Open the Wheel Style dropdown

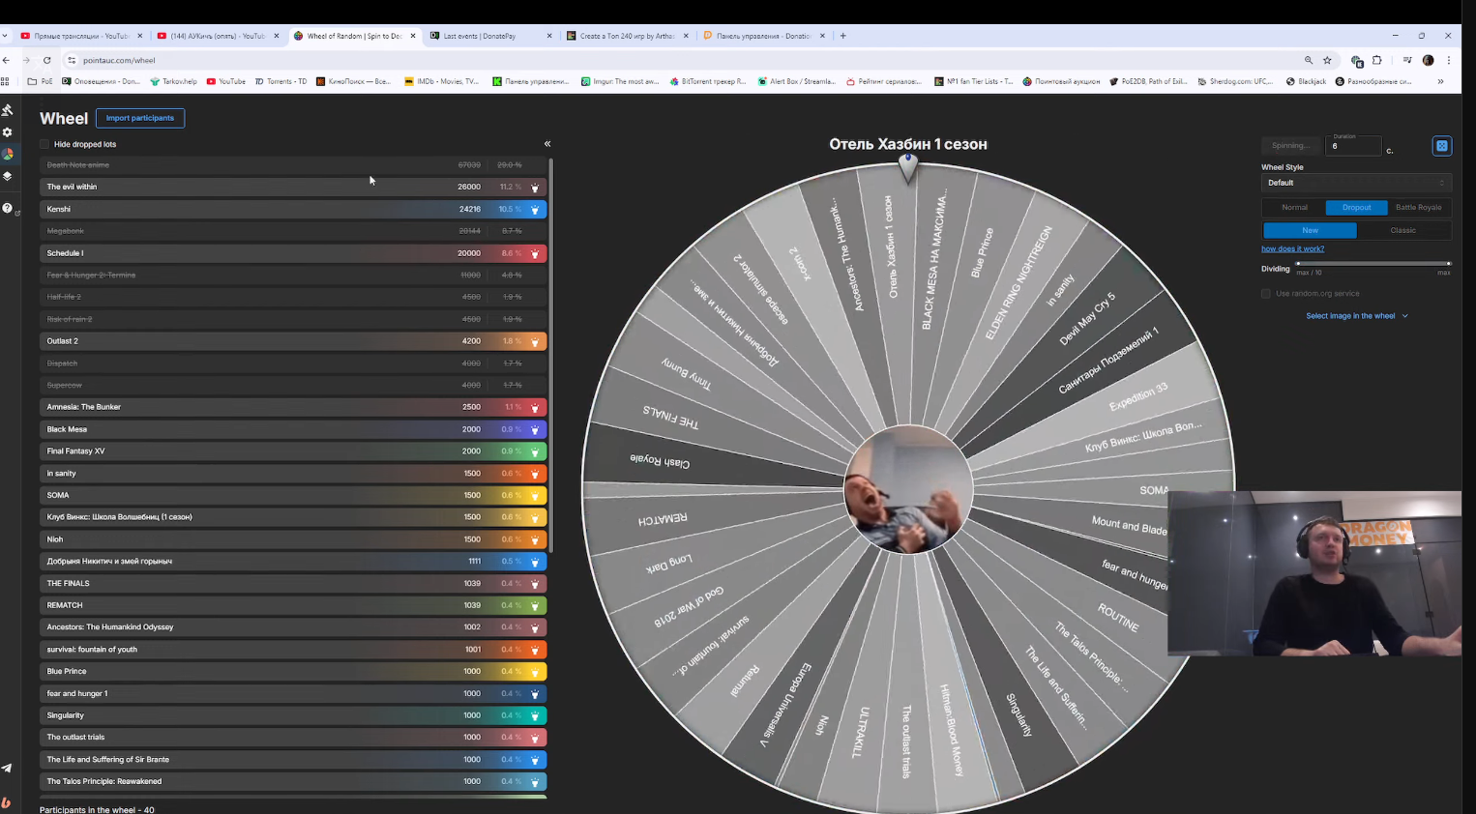tap(1356, 183)
